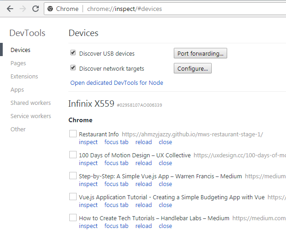Inspect the How to Create Tech Tutorials tab
The height and width of the screenshot is (233, 286).
pos(88,226)
